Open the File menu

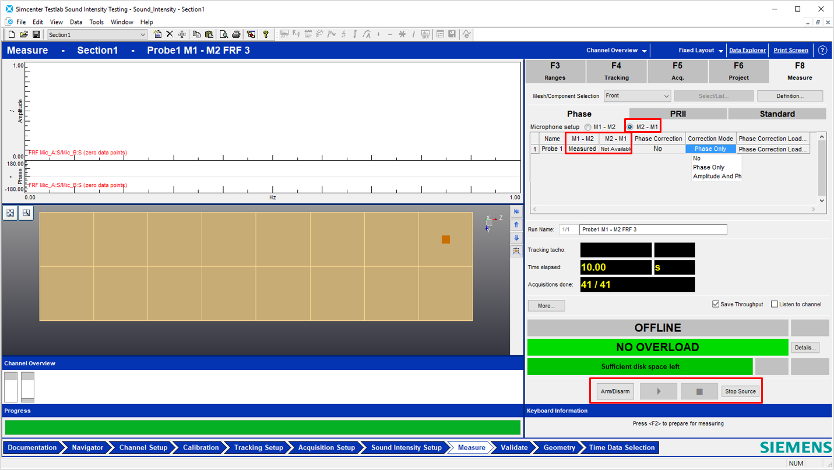pyautogui.click(x=20, y=22)
